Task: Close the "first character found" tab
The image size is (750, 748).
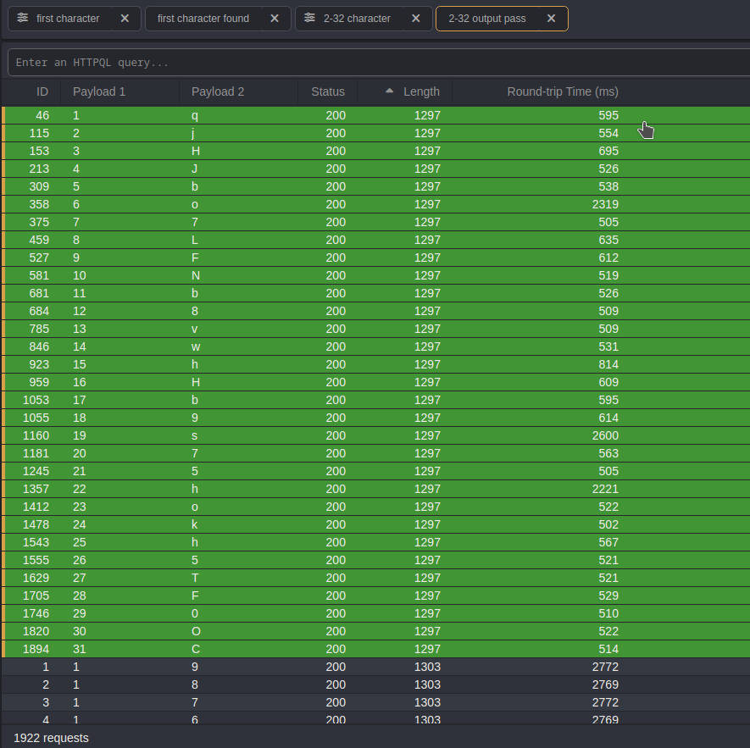Action: point(274,19)
